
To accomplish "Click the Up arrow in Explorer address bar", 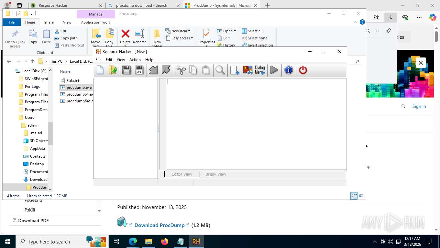I will coord(33,61).
